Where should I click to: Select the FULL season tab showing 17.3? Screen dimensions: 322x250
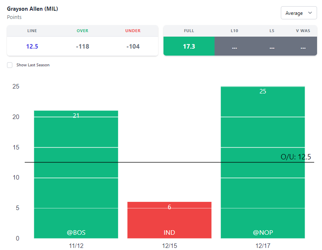[189, 47]
